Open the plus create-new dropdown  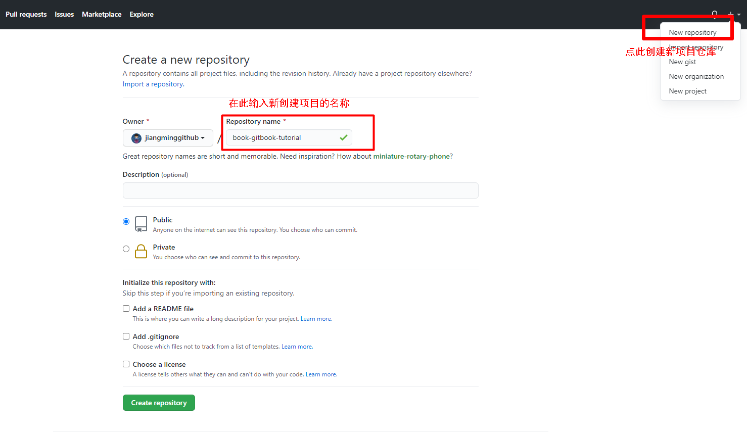[x=734, y=14]
